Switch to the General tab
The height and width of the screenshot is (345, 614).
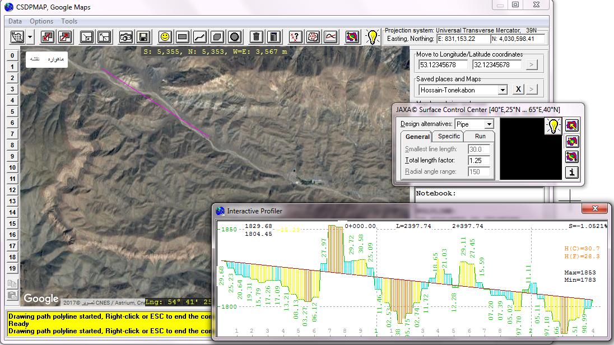[417, 137]
